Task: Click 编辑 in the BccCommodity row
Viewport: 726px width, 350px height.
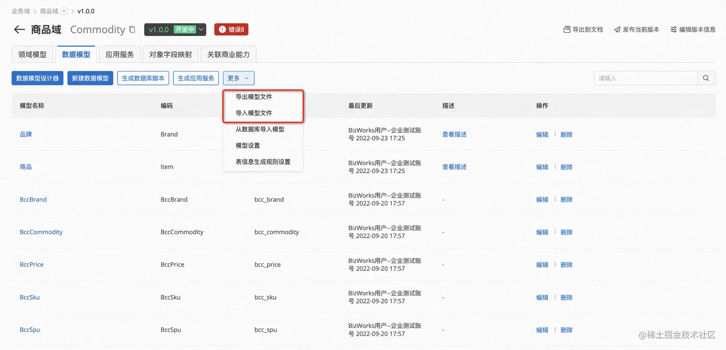Action: 542,232
